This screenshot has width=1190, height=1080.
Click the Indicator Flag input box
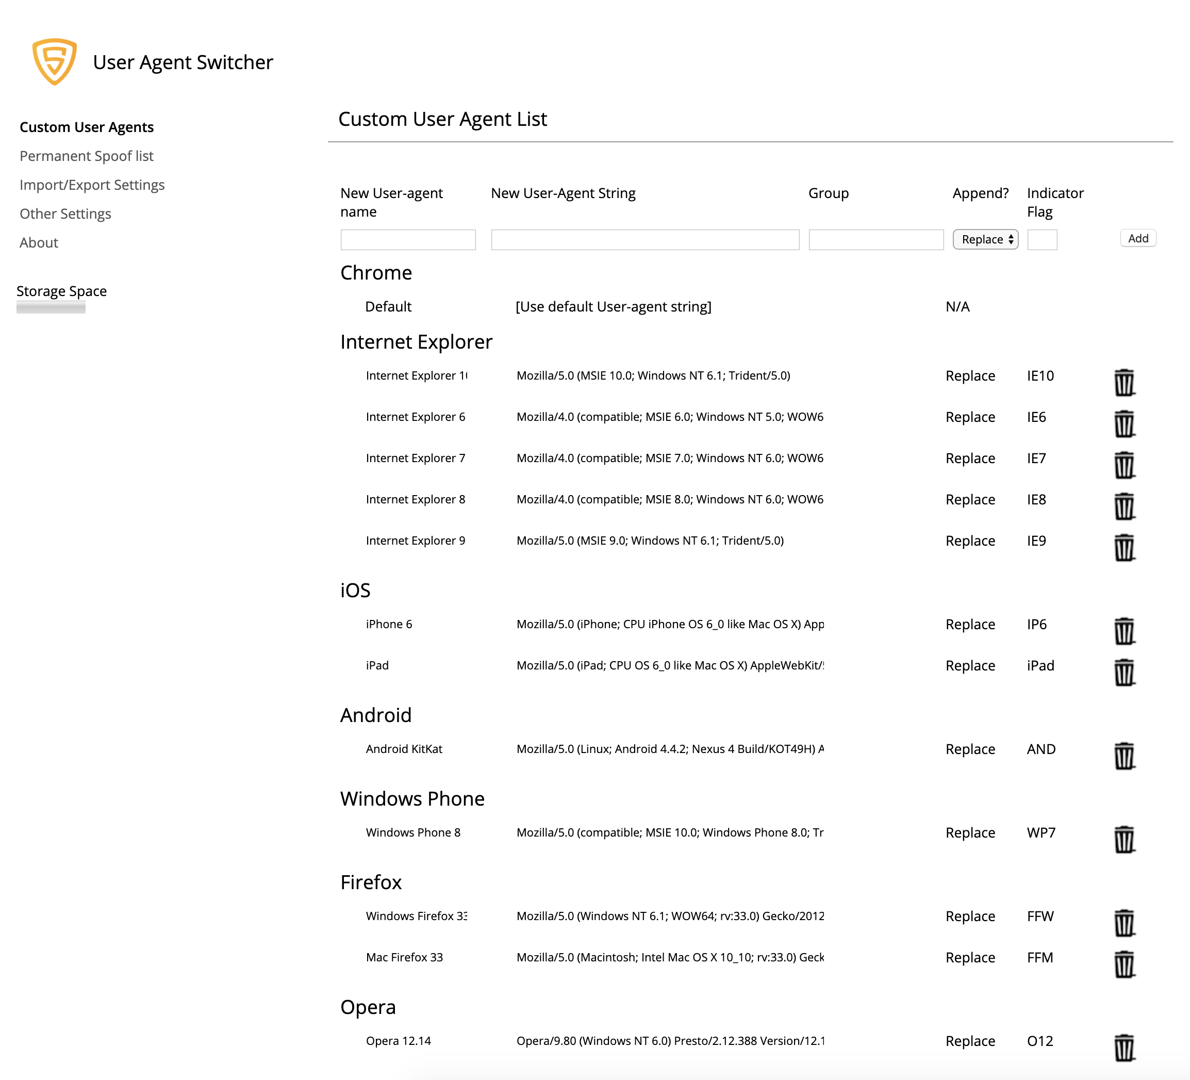[x=1042, y=240]
